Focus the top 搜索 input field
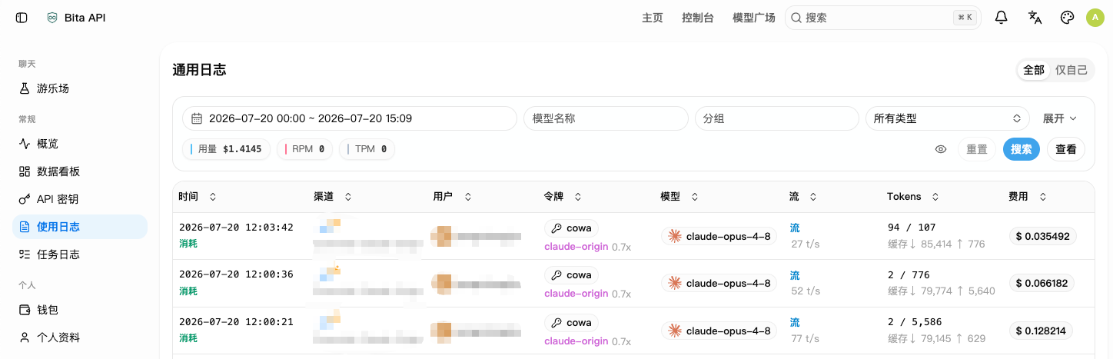Screen dimensions: 1113x359 click(x=882, y=18)
